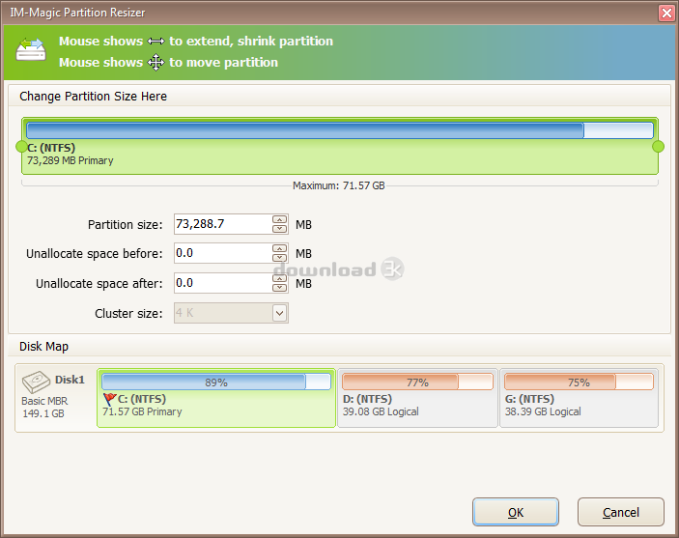Click the 89% usage bar of C:

[216, 382]
